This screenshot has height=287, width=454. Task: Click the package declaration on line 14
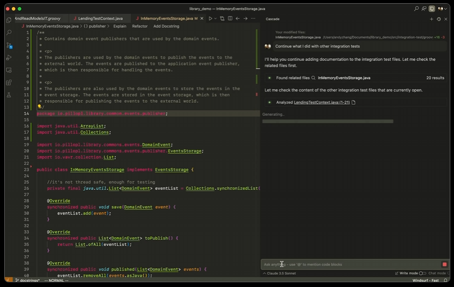[102, 114]
